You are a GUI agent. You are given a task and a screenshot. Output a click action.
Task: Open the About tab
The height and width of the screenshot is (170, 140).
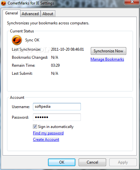pos(48,14)
